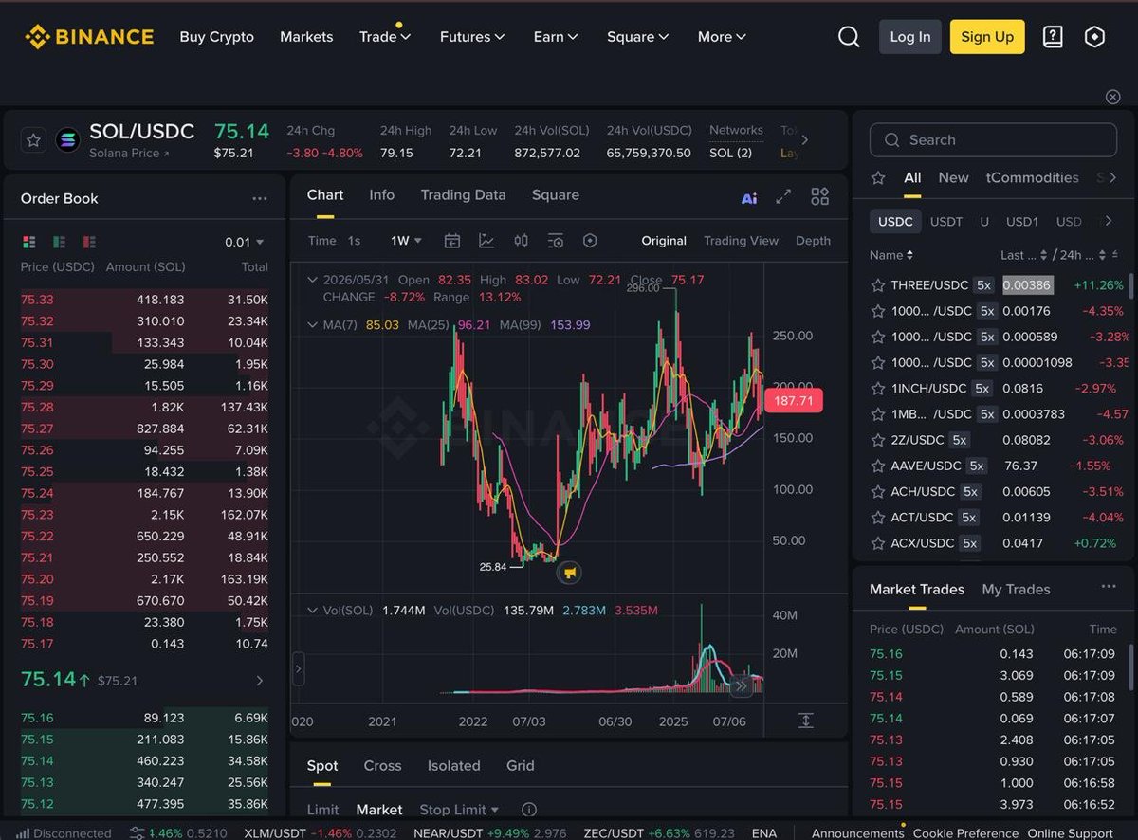
Task: Open the chart layout grid icon
Action: coord(820,196)
